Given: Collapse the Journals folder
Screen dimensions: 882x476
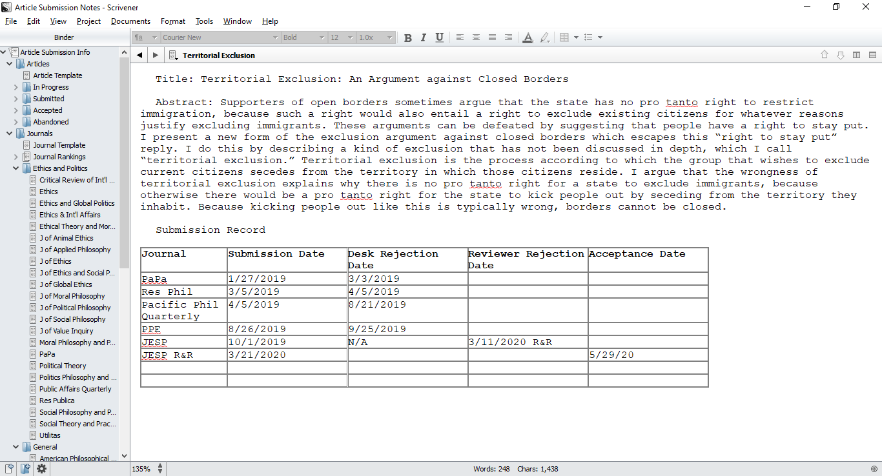Looking at the screenshot, I should 9,134.
